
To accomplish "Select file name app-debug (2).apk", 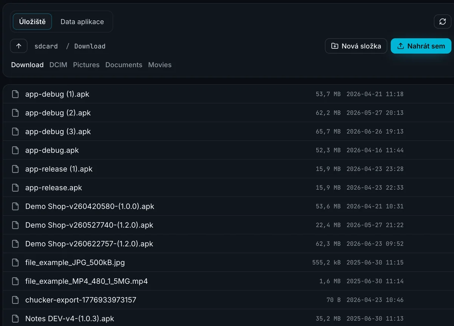I will (58, 113).
